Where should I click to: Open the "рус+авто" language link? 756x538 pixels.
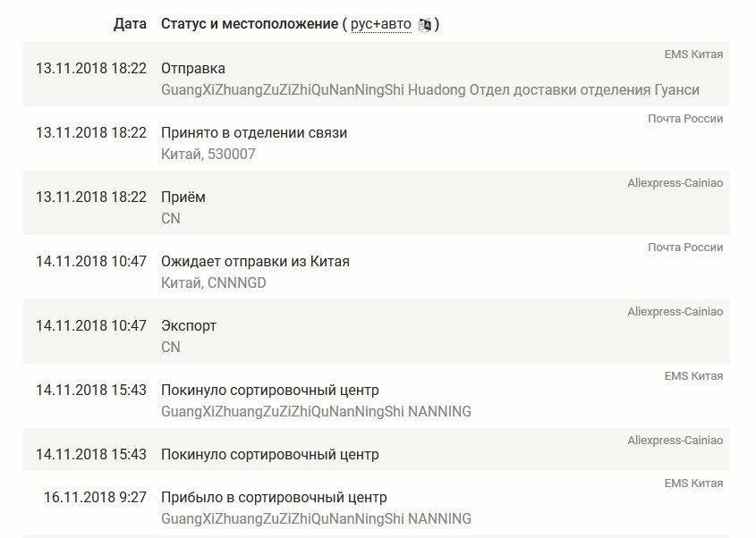[x=381, y=25]
